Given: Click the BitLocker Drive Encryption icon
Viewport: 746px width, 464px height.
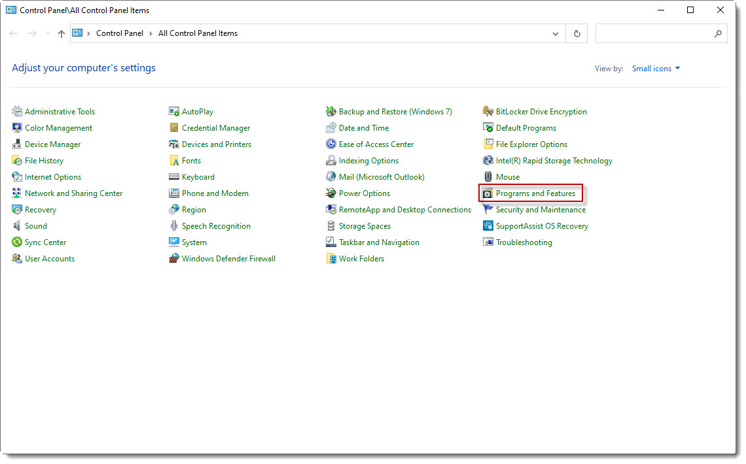Looking at the screenshot, I should click(x=488, y=112).
